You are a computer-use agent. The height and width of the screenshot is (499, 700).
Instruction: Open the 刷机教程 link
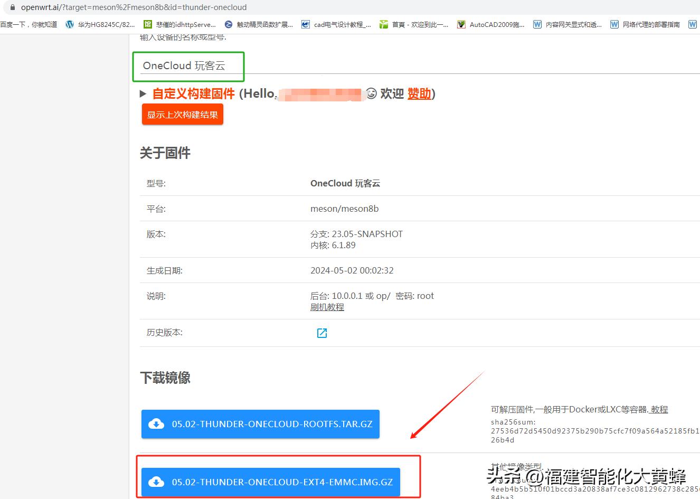click(x=326, y=307)
